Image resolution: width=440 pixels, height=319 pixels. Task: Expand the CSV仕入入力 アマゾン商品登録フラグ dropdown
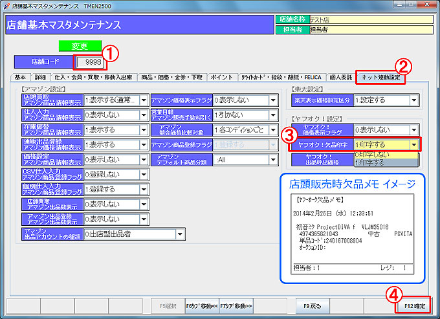point(142,174)
